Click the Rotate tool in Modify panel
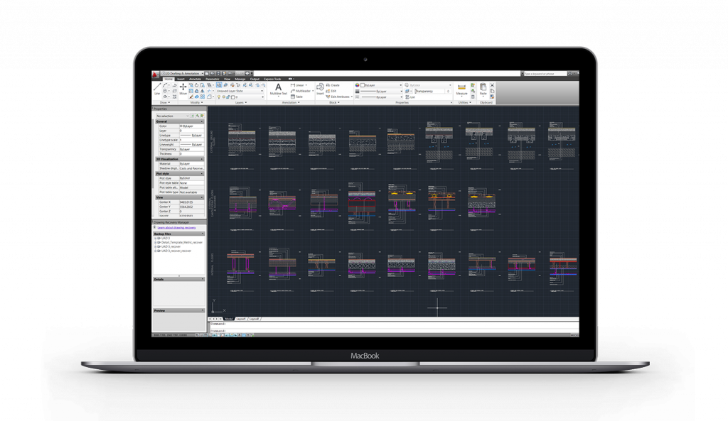The width and height of the screenshot is (728, 421). pos(197,85)
